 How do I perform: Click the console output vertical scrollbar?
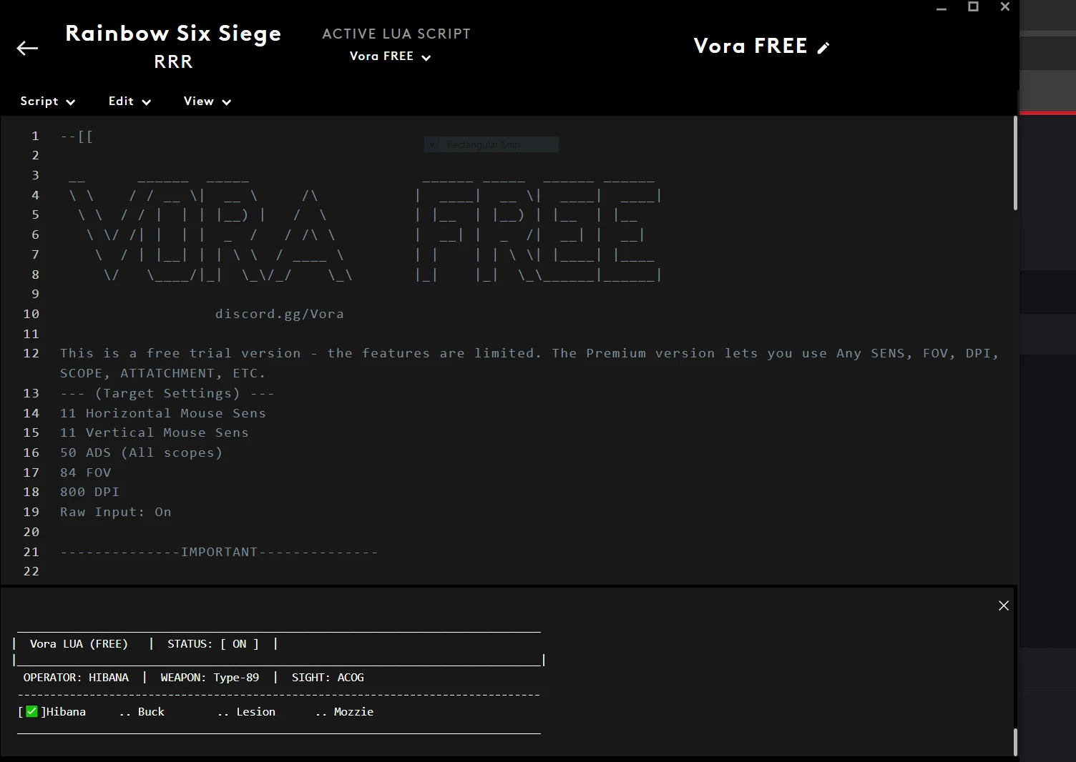click(x=1015, y=742)
